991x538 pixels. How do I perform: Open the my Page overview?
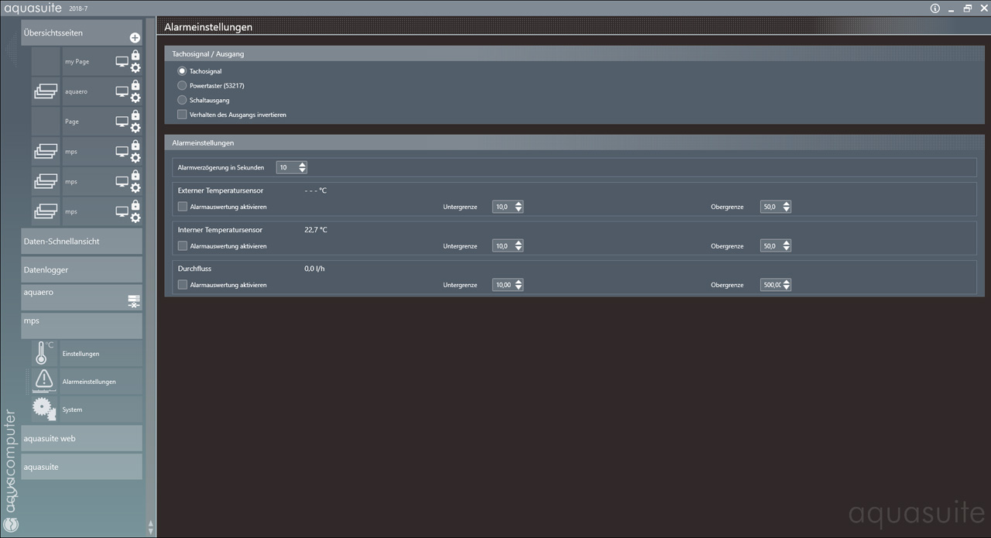pyautogui.click(x=77, y=61)
